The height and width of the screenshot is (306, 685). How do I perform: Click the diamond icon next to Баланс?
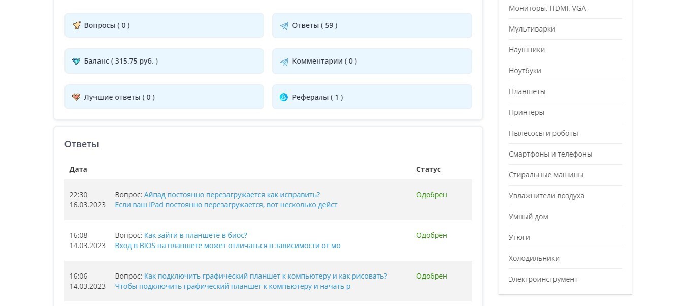click(x=77, y=60)
